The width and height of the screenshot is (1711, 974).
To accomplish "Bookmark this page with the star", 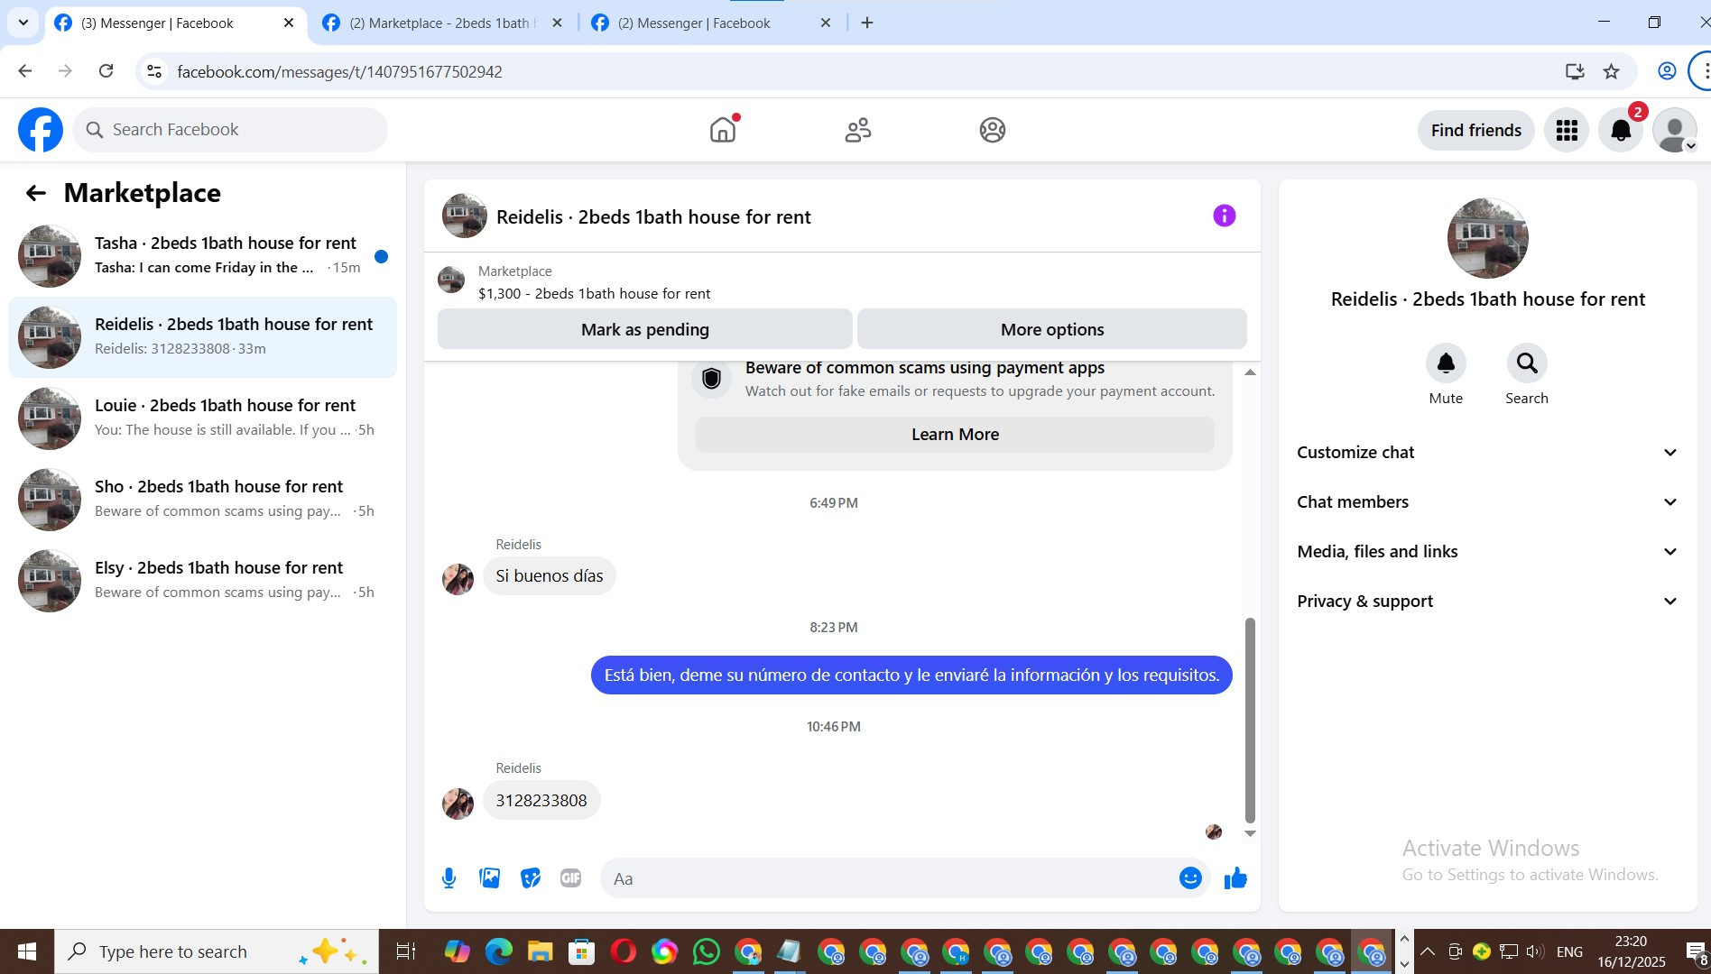I will (1611, 71).
